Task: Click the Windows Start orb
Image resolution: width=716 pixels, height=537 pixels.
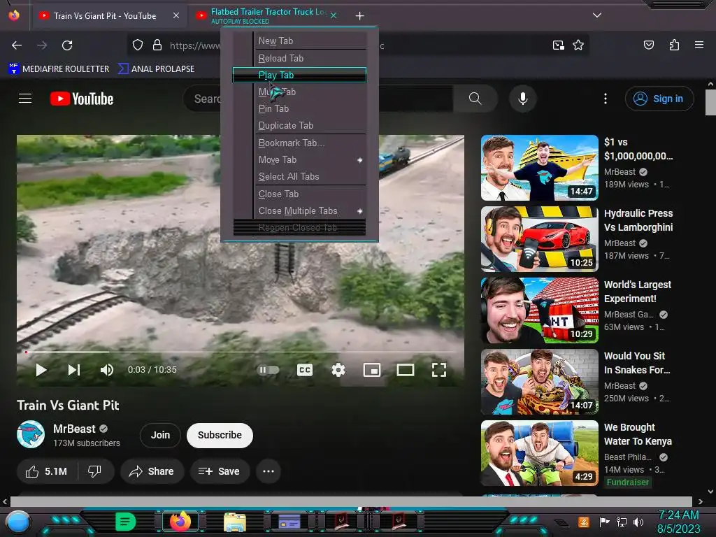Action: (18, 522)
